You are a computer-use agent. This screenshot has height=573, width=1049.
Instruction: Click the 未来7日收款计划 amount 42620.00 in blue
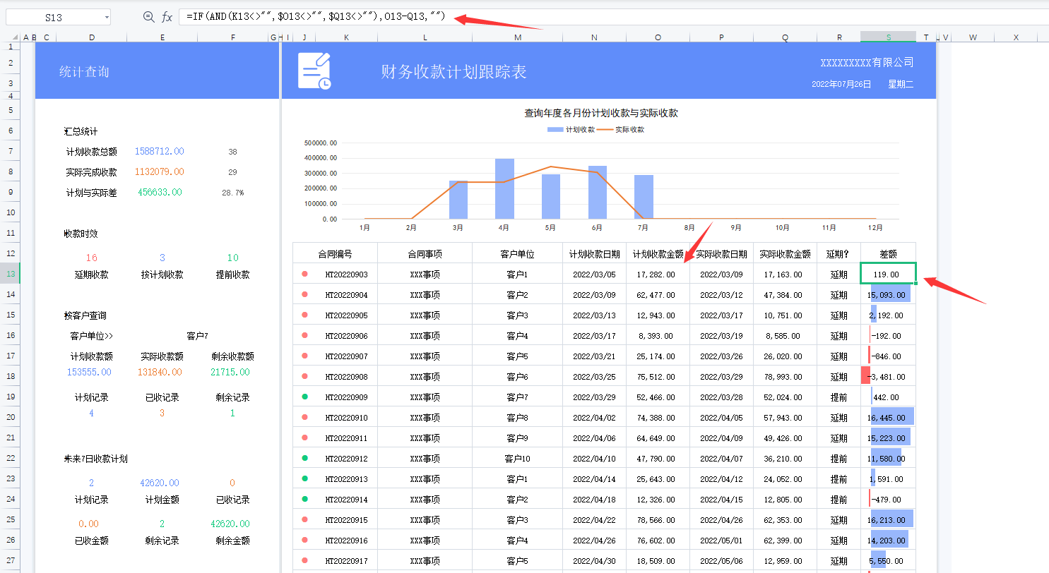point(160,483)
